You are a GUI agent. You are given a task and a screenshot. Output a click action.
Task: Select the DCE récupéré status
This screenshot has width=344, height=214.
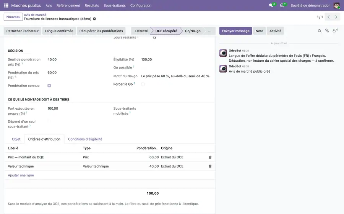pyautogui.click(x=166, y=31)
